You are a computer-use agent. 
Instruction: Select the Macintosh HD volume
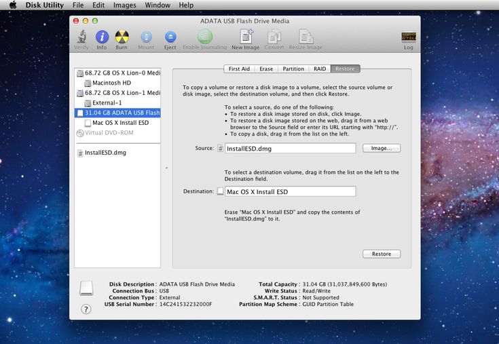coord(117,83)
